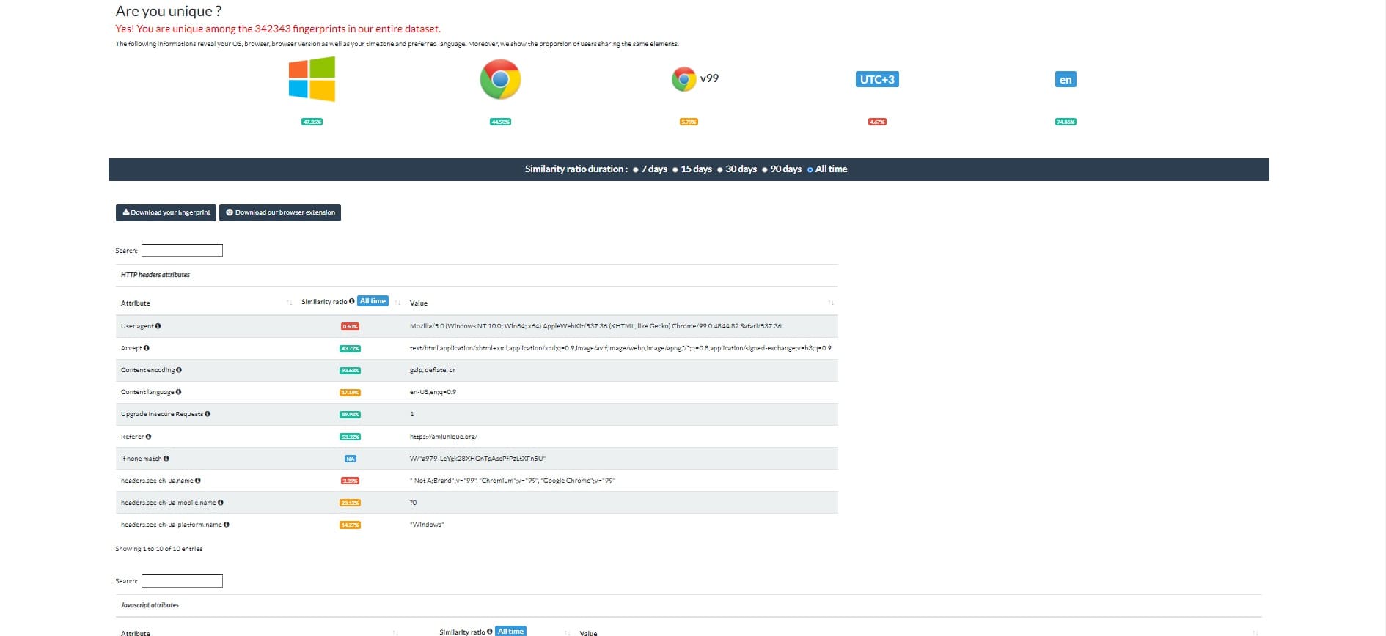Click the large Chrome browser logo

coord(500,79)
